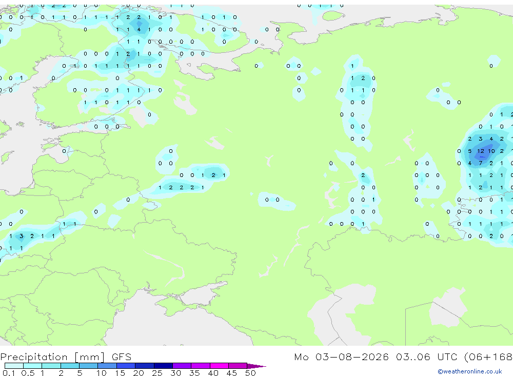Click the above-50 mm legend arrow tip
The width and height of the screenshot is (513, 376).
pyautogui.click(x=257, y=366)
